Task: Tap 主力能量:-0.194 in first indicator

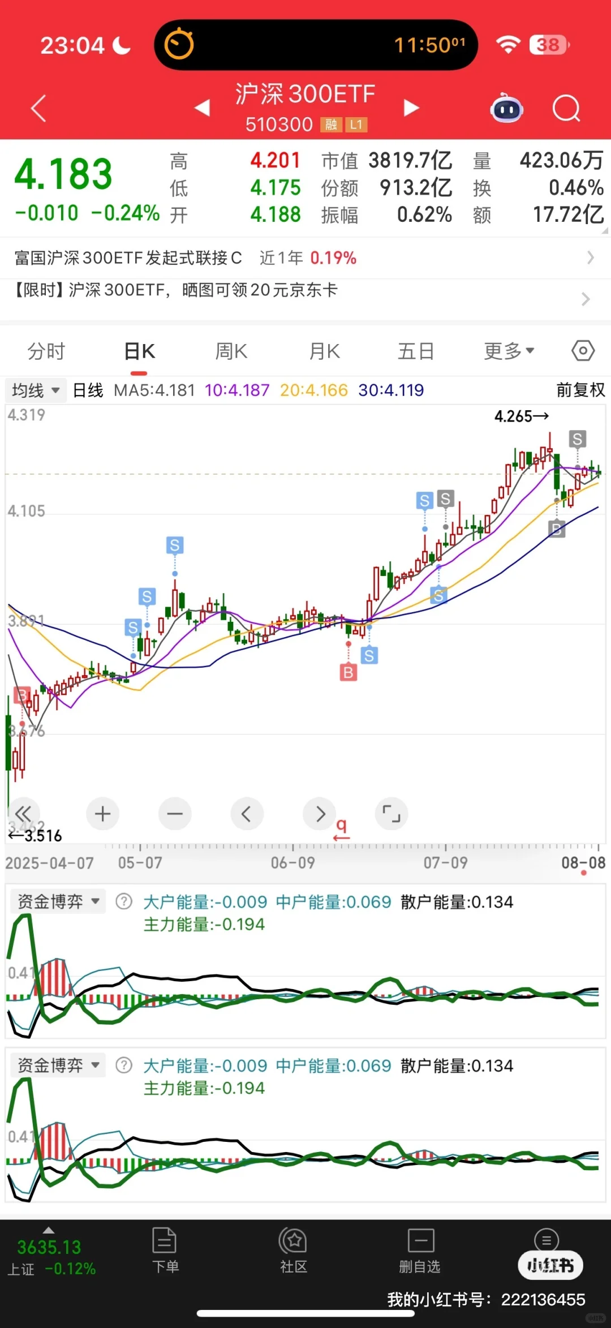Action: (x=204, y=924)
